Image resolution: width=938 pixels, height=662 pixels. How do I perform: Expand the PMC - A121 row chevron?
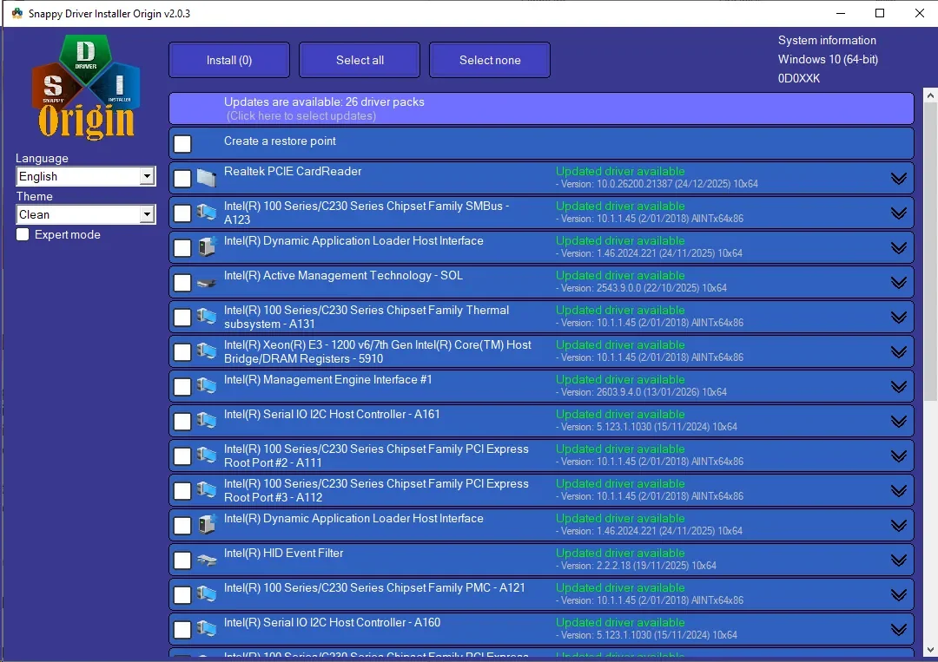pos(899,594)
